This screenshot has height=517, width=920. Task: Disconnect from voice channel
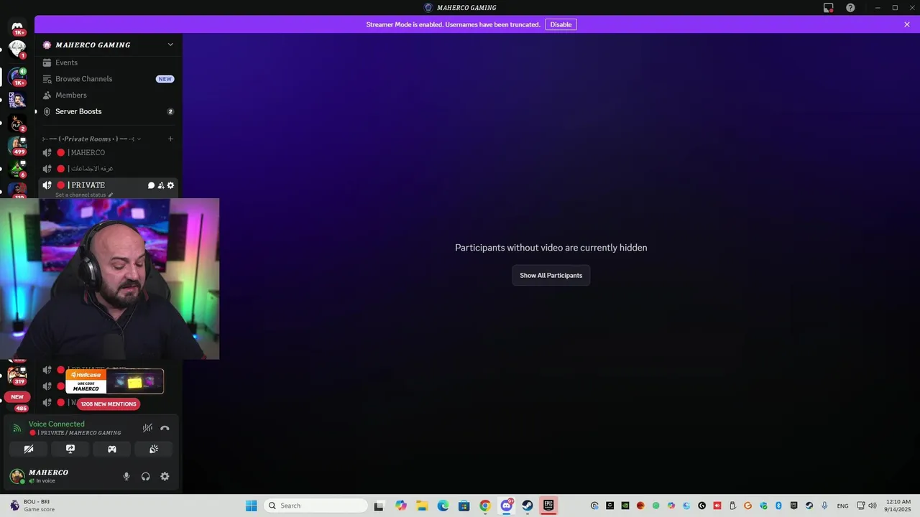165,428
